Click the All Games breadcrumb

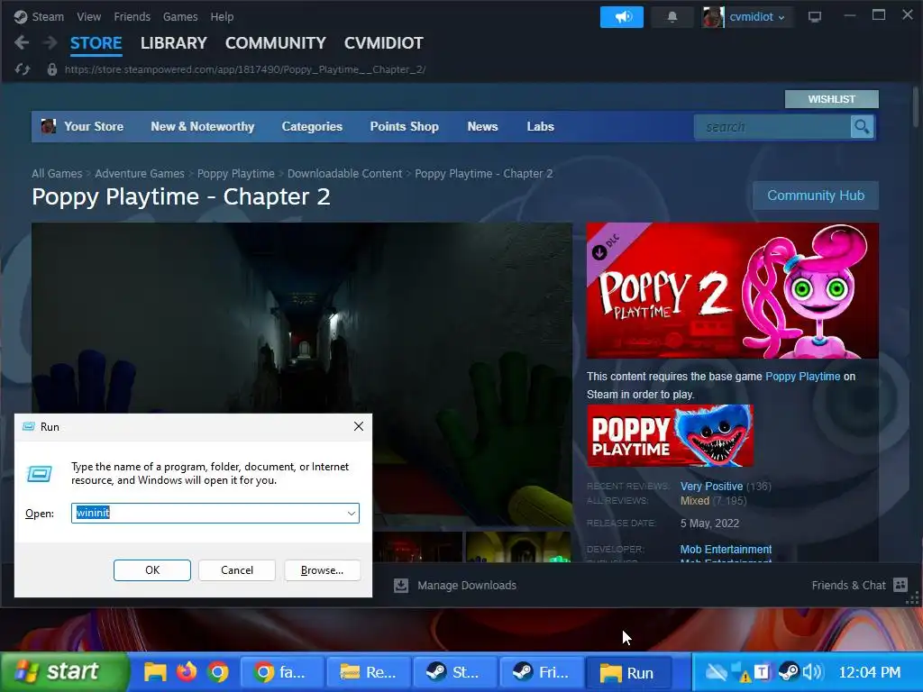tap(57, 174)
